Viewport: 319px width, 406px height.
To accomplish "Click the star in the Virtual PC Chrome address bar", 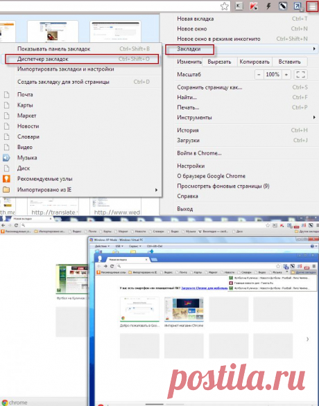I will coord(278,266).
